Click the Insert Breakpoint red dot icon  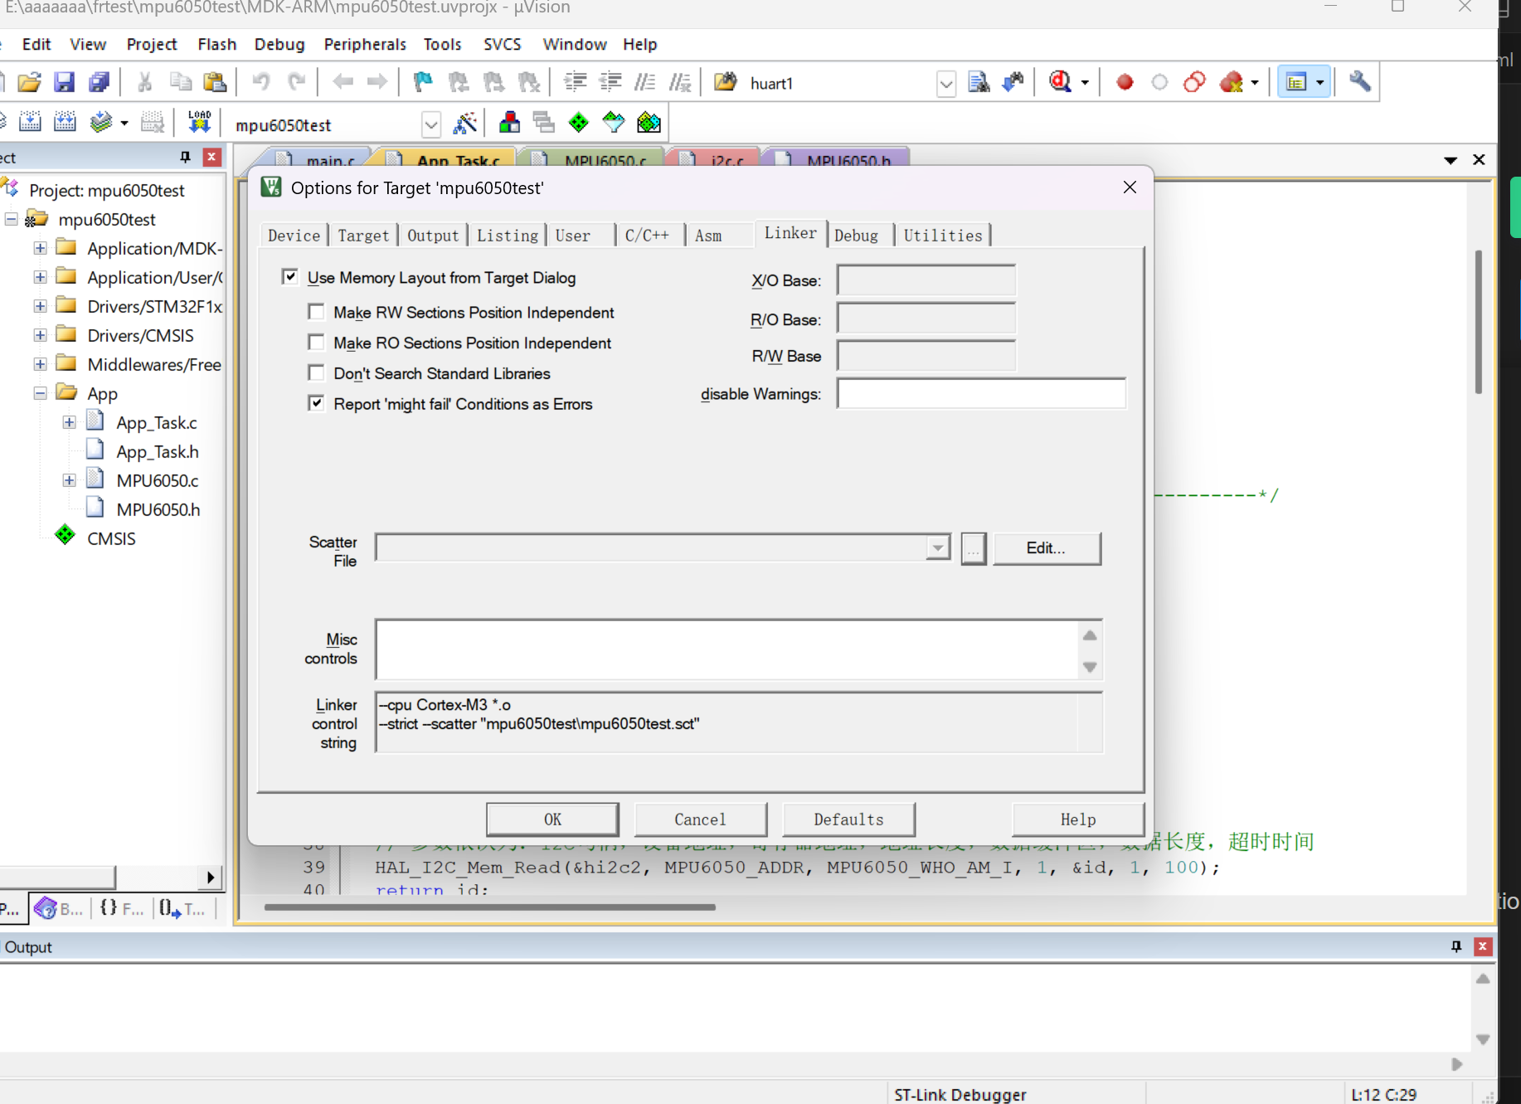pyautogui.click(x=1125, y=82)
